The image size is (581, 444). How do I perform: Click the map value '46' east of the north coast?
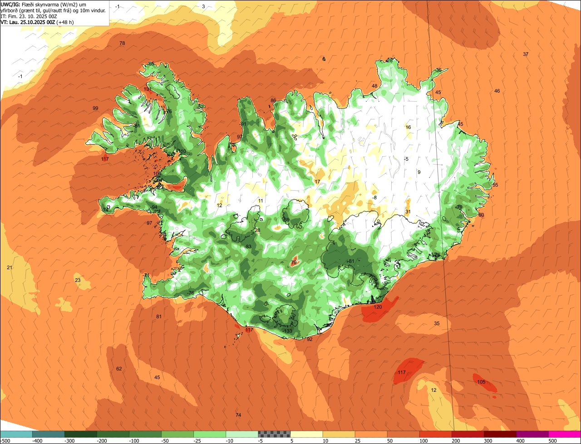click(497, 91)
